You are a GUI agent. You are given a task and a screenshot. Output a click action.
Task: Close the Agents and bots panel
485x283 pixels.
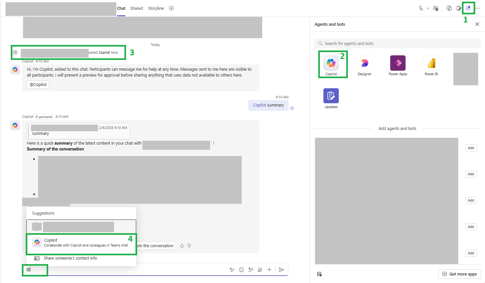pyautogui.click(x=477, y=24)
